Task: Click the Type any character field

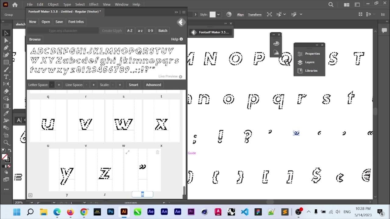Action: pos(63,30)
